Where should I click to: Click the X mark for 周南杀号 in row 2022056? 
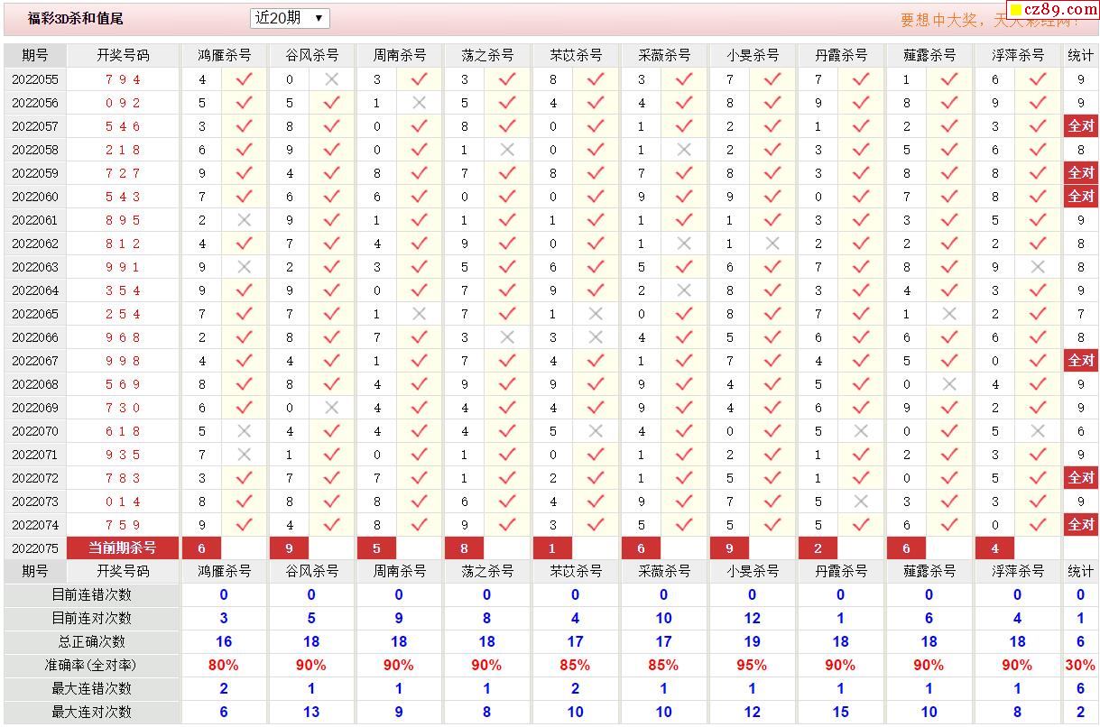point(420,103)
